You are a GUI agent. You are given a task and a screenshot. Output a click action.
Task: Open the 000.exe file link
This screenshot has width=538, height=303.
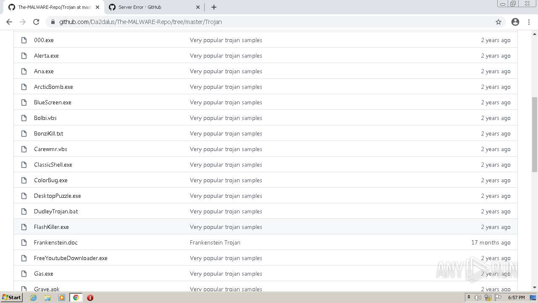44,40
